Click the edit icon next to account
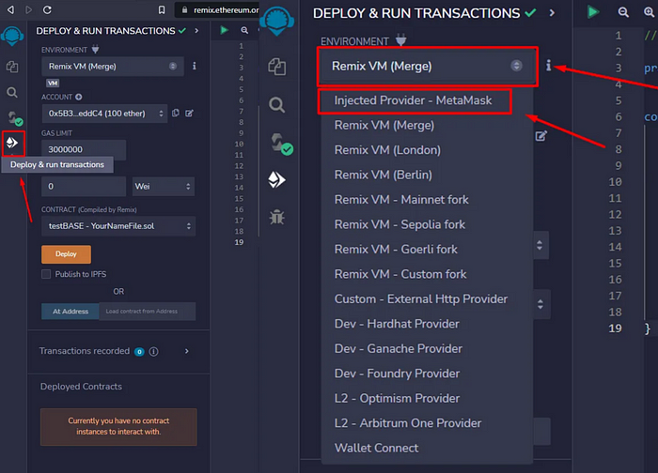This screenshot has width=658, height=473. point(189,114)
